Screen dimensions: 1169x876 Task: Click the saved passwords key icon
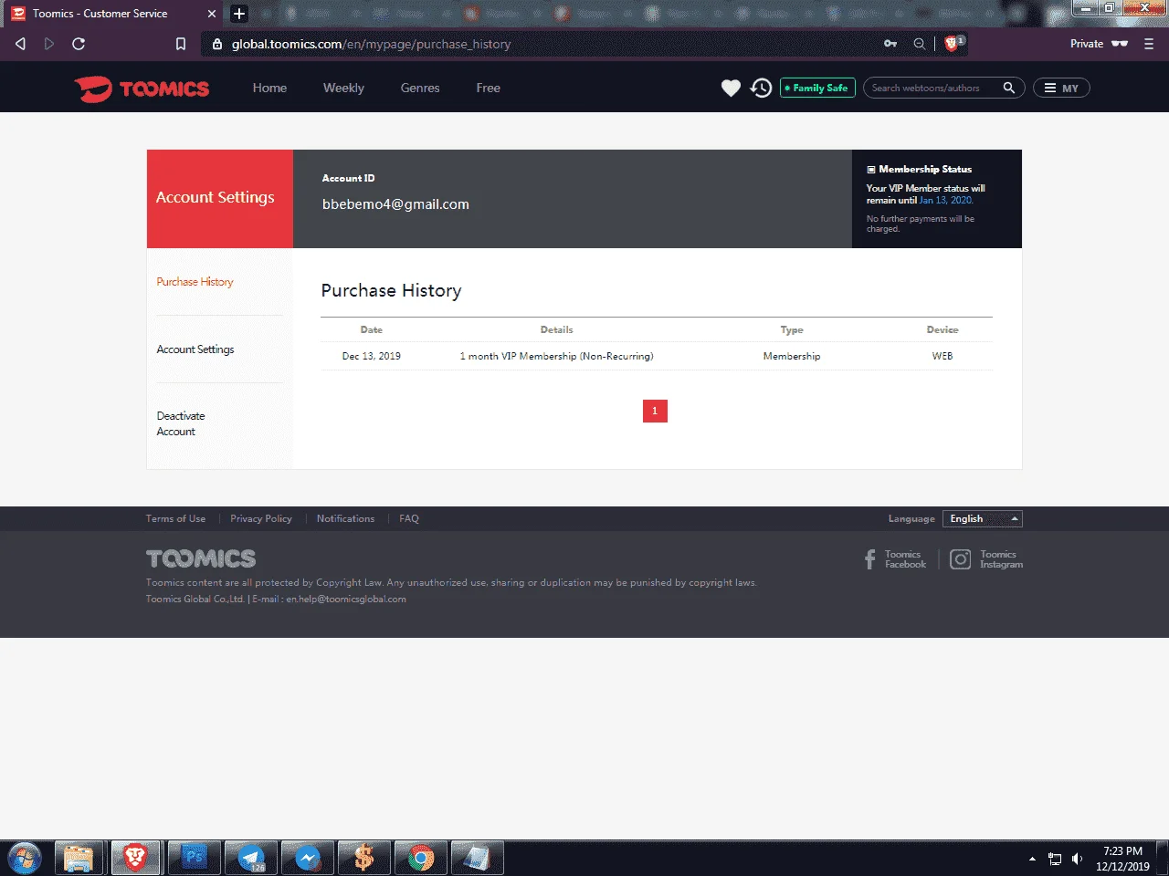pos(890,44)
